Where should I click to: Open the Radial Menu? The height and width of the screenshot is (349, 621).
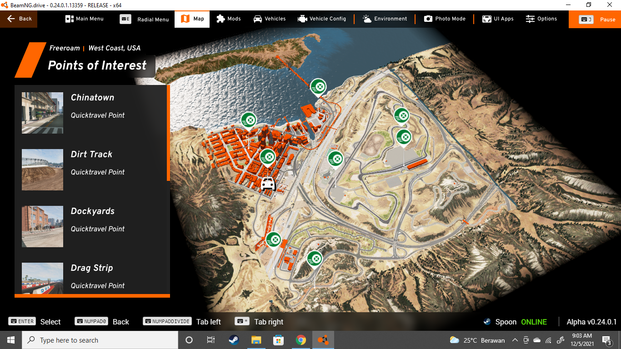(144, 19)
